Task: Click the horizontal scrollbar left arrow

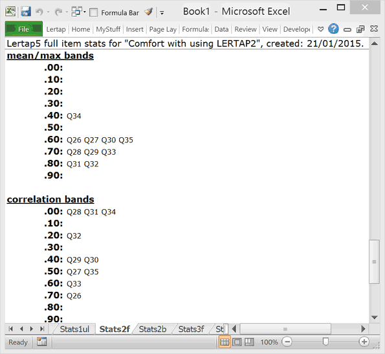Action: click(234, 329)
